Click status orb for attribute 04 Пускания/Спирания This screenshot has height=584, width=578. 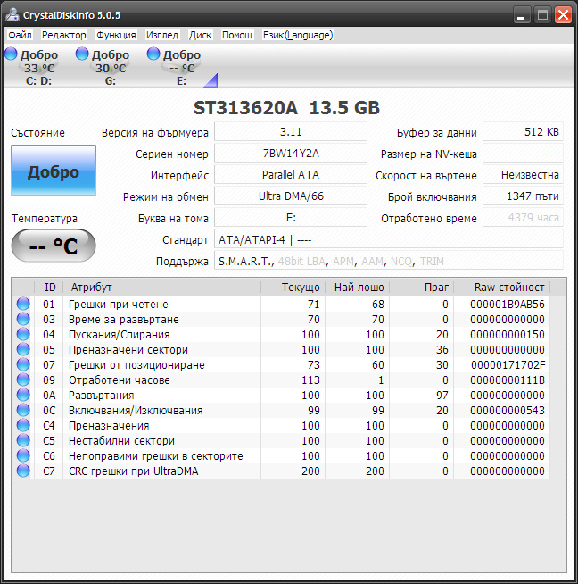23,335
